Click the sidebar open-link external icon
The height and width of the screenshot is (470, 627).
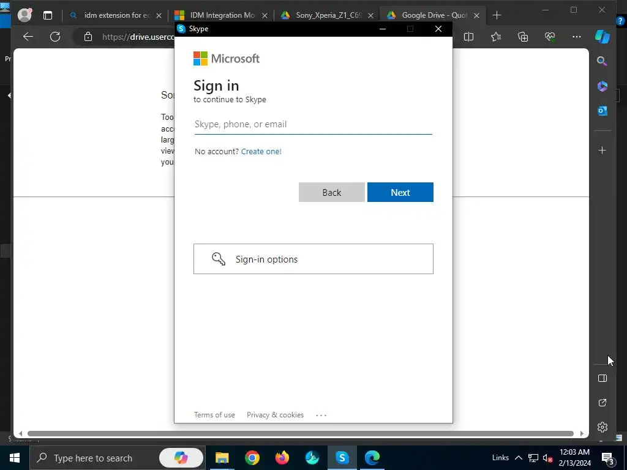point(603,403)
